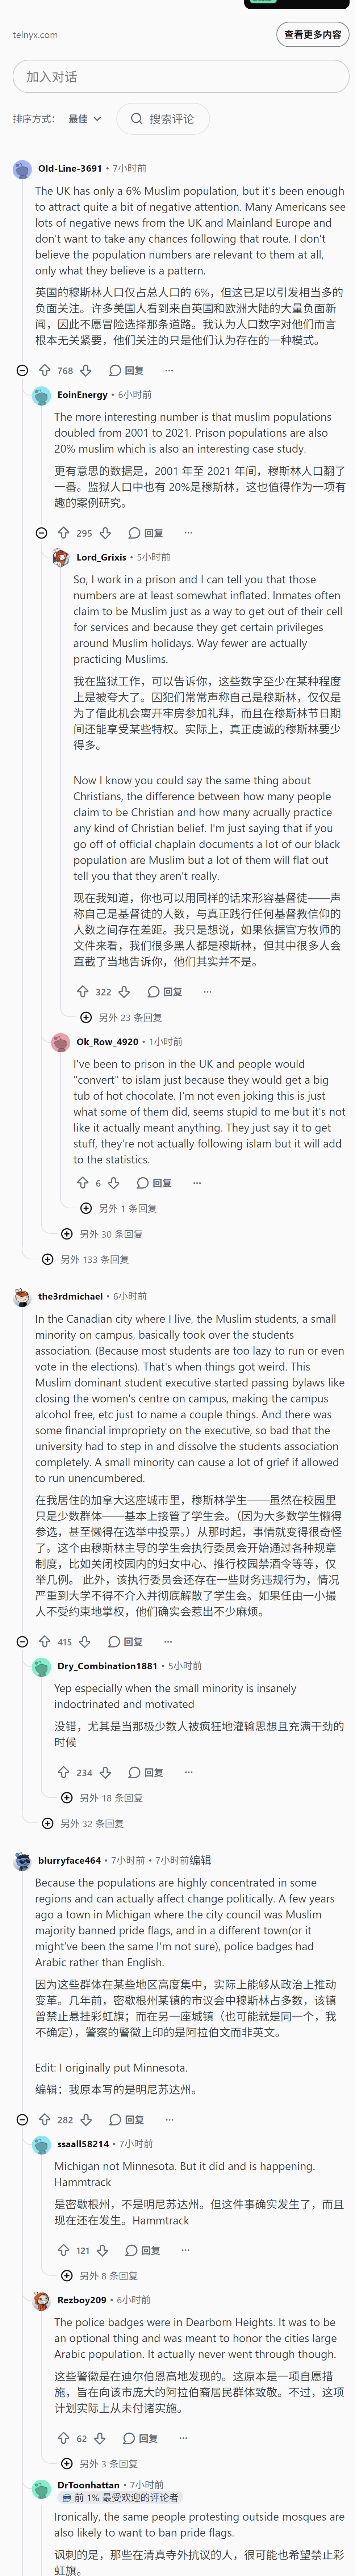The image size is (355, 2576).
Task: Open the3rdmichael's avatar thumbnail
Action: click(x=22, y=1297)
